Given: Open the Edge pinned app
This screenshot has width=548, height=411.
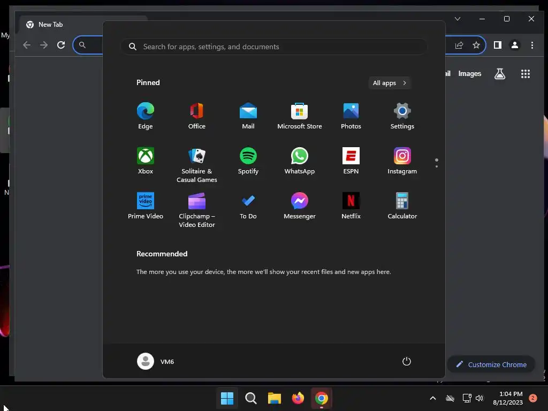Looking at the screenshot, I should tap(146, 116).
